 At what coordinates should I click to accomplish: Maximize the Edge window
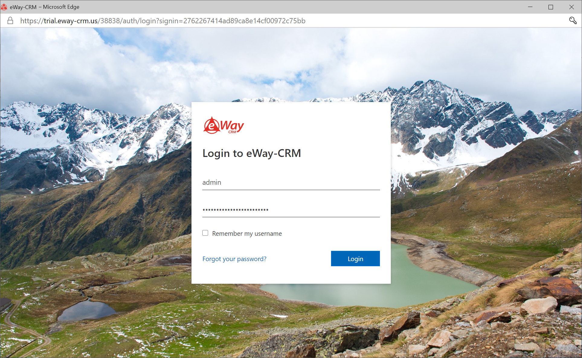[551, 7]
